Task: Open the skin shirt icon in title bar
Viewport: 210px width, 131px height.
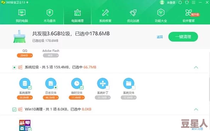Action: (187, 2)
